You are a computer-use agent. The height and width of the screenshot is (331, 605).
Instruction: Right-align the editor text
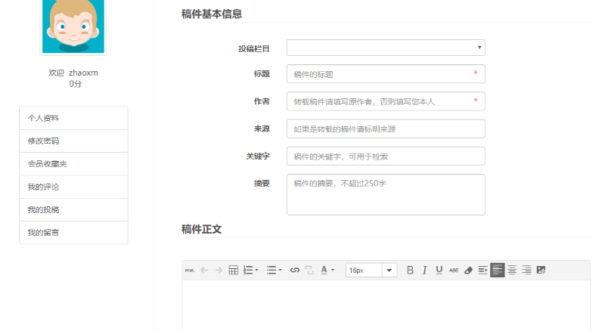point(526,271)
